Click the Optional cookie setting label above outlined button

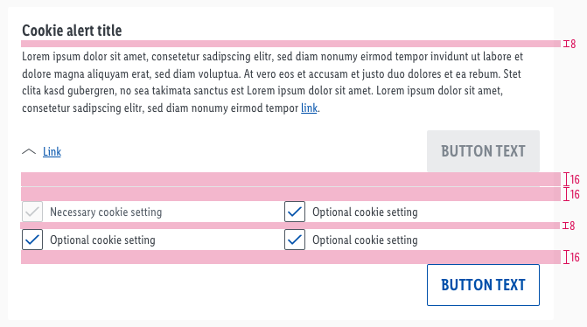click(x=365, y=240)
